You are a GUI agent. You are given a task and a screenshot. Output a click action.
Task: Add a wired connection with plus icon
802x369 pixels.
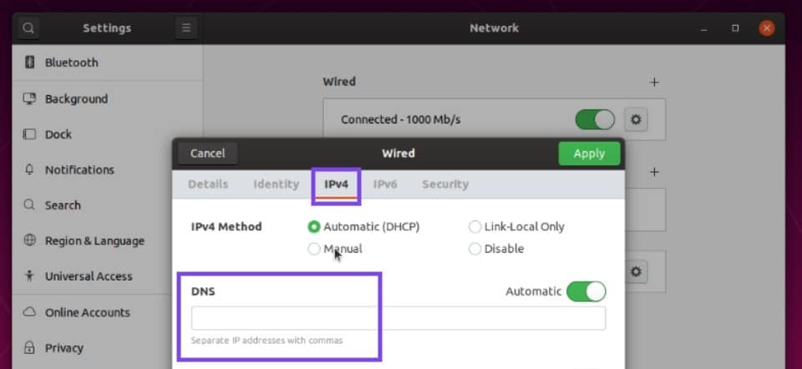[x=654, y=82]
